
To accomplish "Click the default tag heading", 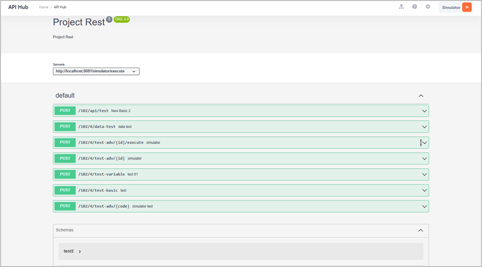I will 65,95.
